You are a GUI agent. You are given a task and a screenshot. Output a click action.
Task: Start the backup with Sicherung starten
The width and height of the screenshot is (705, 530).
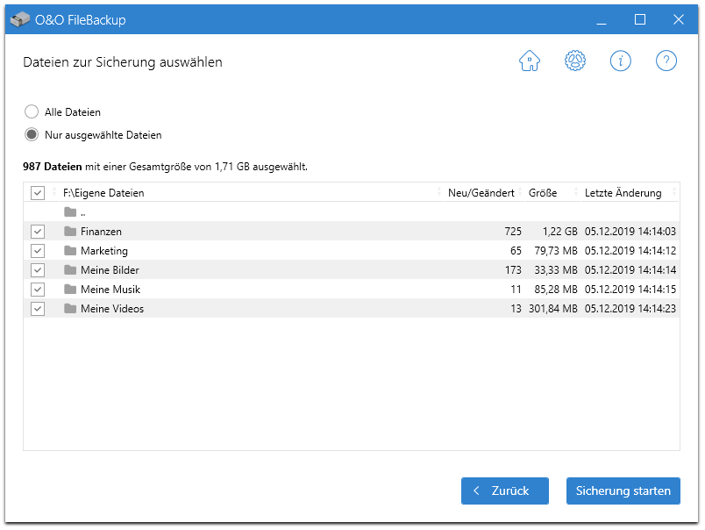pyautogui.click(x=623, y=491)
